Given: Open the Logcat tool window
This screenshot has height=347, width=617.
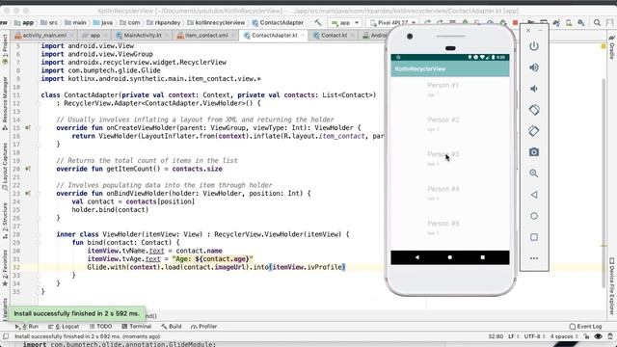Looking at the screenshot, I should pyautogui.click(x=64, y=326).
